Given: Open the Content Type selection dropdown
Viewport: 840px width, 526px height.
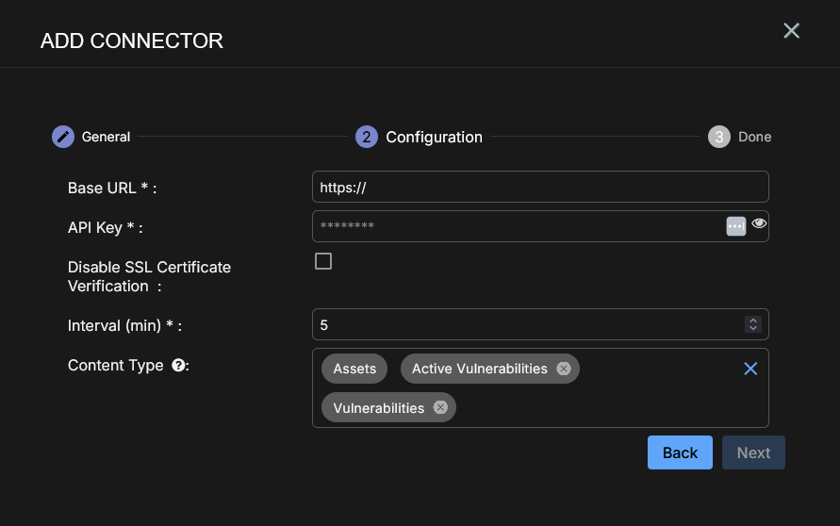Looking at the screenshot, I should (x=603, y=407).
